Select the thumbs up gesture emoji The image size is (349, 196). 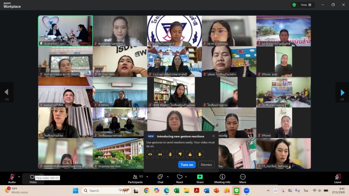tap(190, 154)
